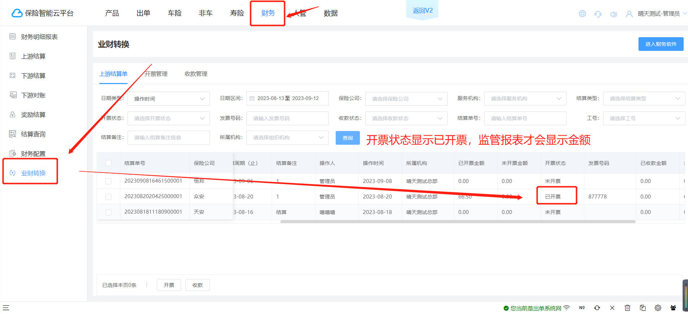Click the refresh icon in the status bar

597,308
